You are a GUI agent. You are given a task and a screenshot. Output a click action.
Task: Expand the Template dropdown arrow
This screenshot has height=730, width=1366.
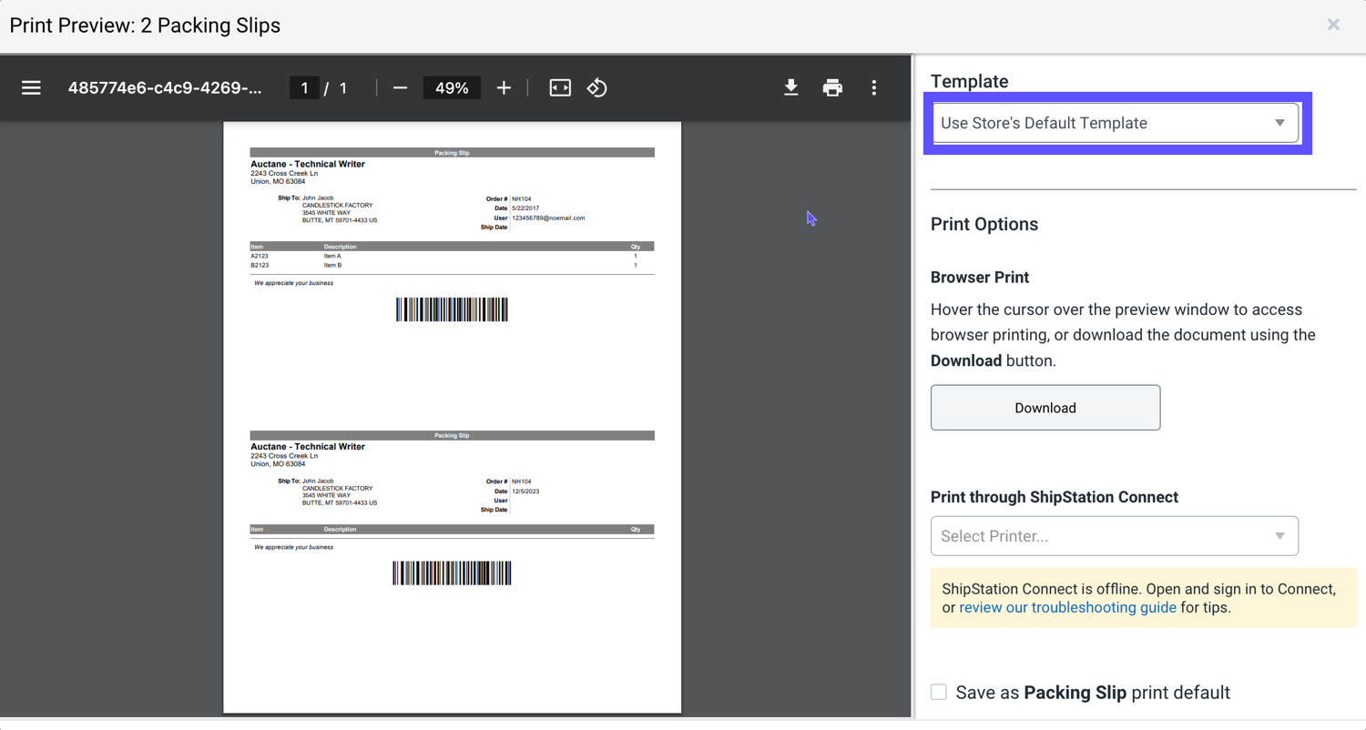[1280, 122]
